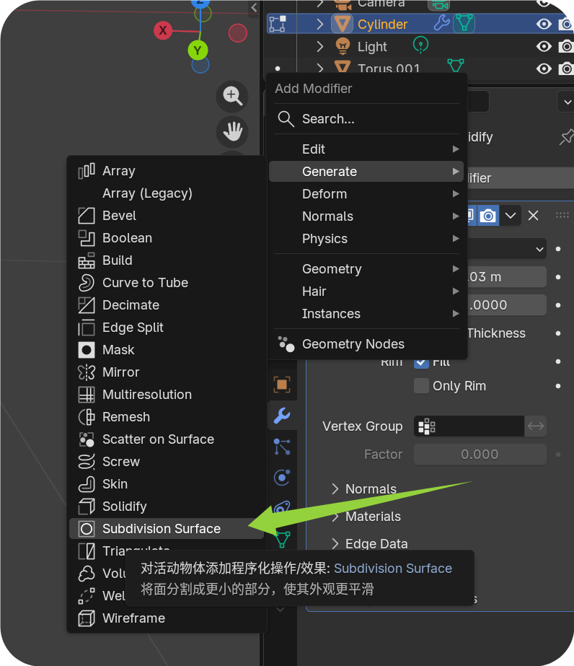
Task: Click the Multiresolution modifier icon
Action: point(87,395)
